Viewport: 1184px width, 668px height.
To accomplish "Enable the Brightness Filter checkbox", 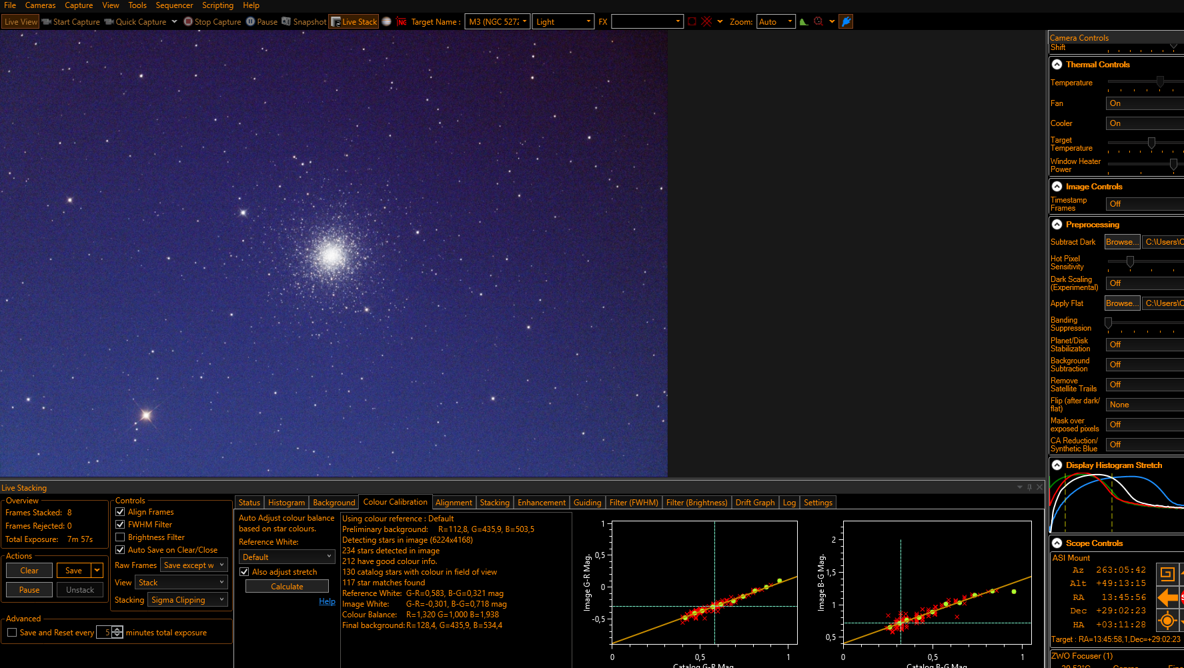I will coord(120,537).
